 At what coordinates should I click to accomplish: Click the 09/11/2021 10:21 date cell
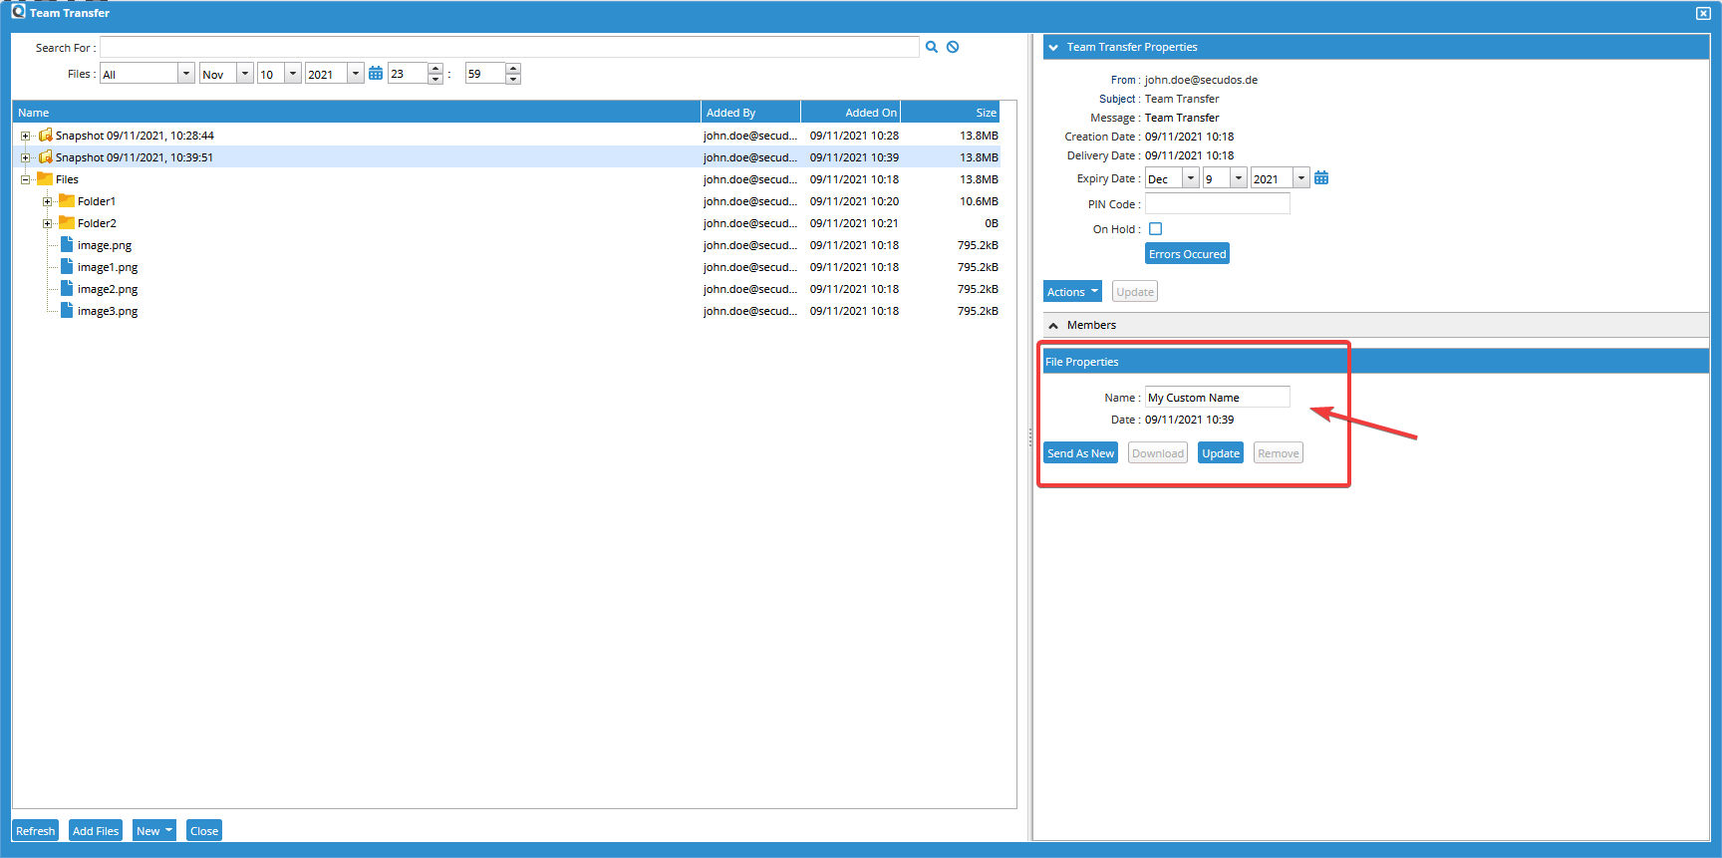click(854, 223)
